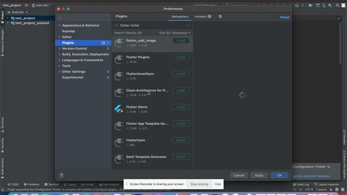Install Flutter Plugins plugin
Screen dimensions: 347x195
181,57
